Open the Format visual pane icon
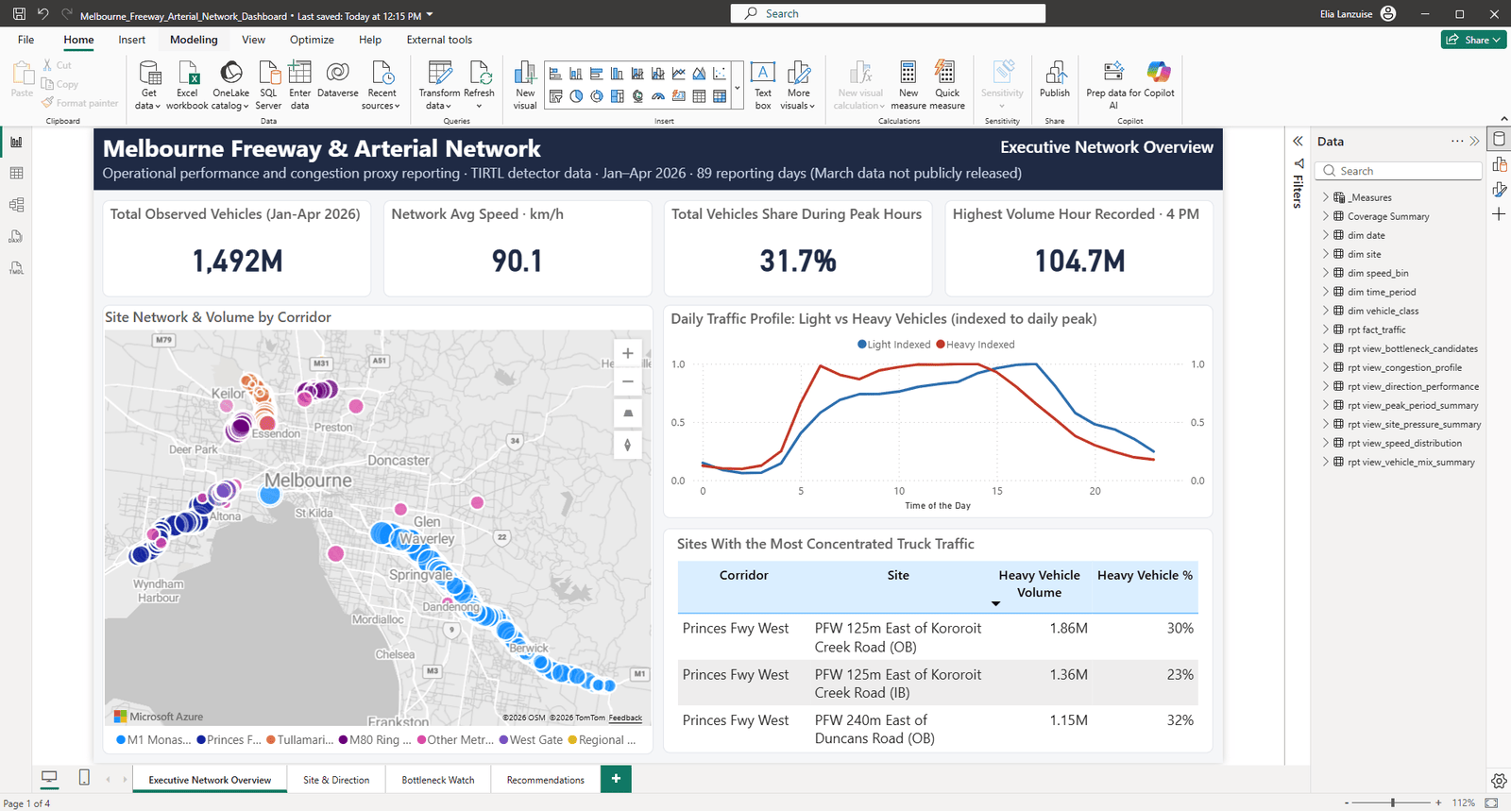Screen dimensions: 1511x811 [1499, 189]
